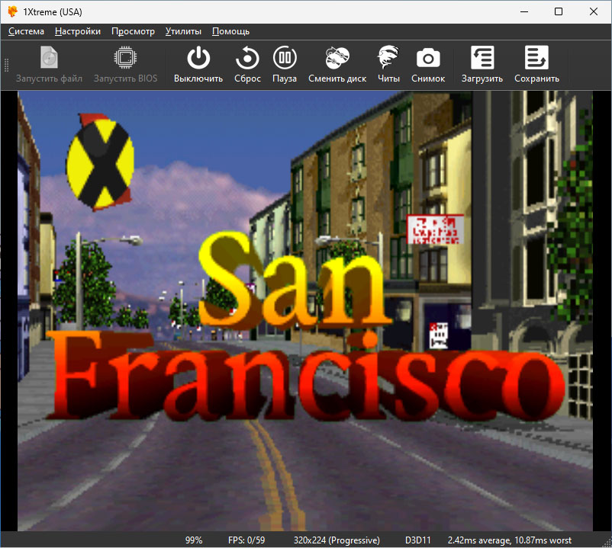
Task: Click the 320x224 (Progressive) resolution status
Action: [337, 540]
